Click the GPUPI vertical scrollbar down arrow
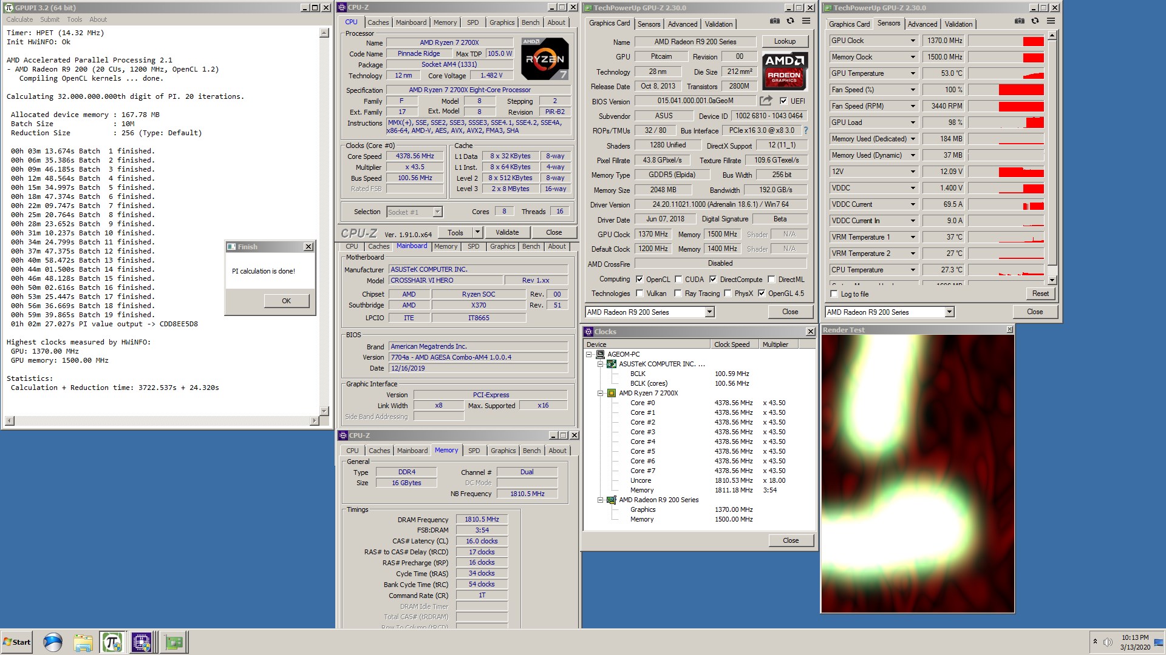Screen dimensions: 1166x655 tap(324, 411)
